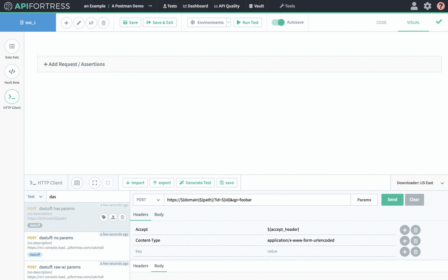The image size is (448, 280).
Task: Expand the HTTP Client to fullscreen
Action: (x=94, y=183)
